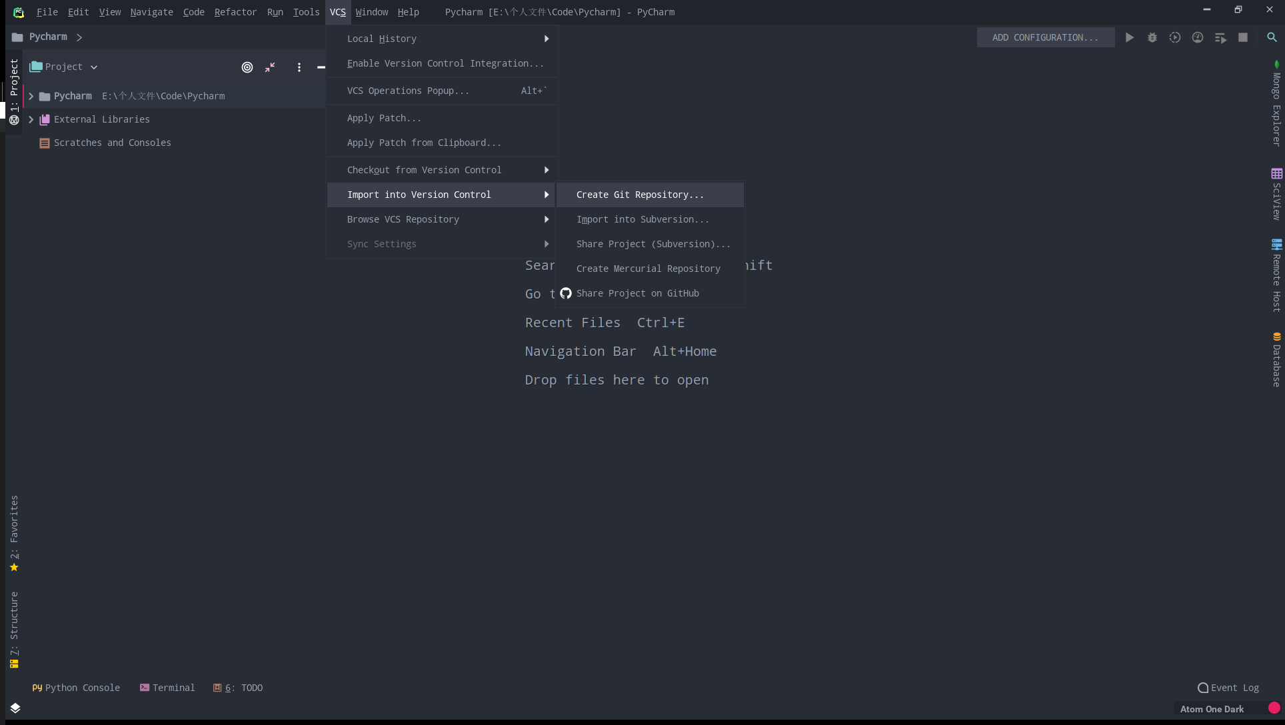Viewport: 1285px width, 725px height.
Task: Open Structure tool window on left
Action: (14, 630)
